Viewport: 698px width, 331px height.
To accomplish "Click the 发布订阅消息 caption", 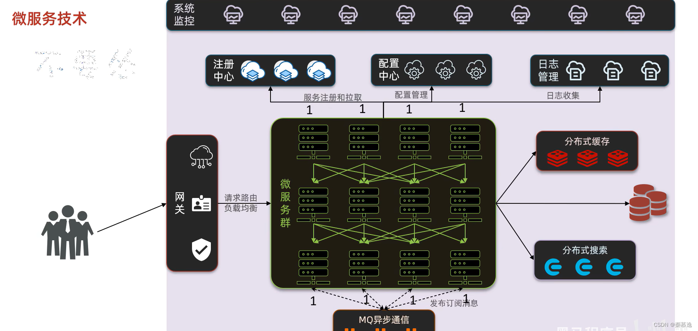I will 454,303.
